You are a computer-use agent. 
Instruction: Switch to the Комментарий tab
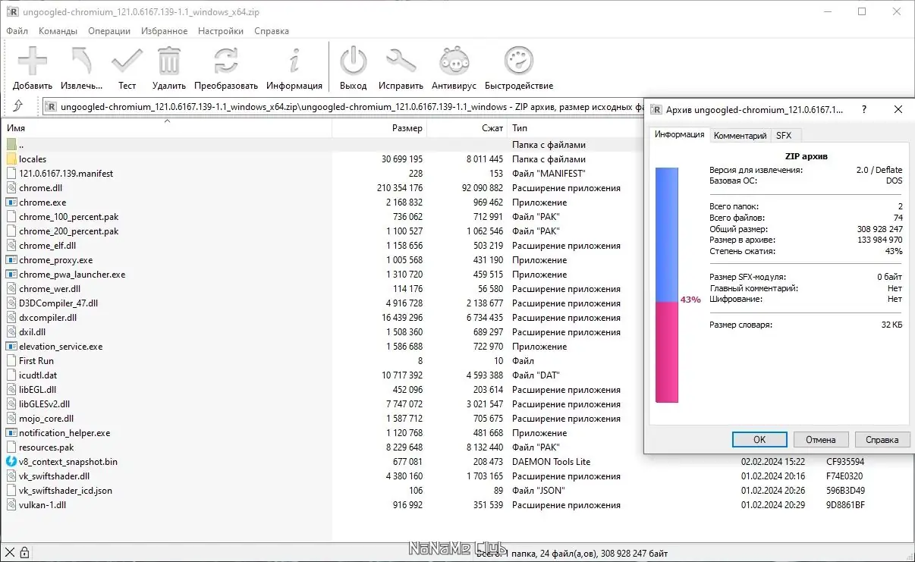pyautogui.click(x=740, y=134)
